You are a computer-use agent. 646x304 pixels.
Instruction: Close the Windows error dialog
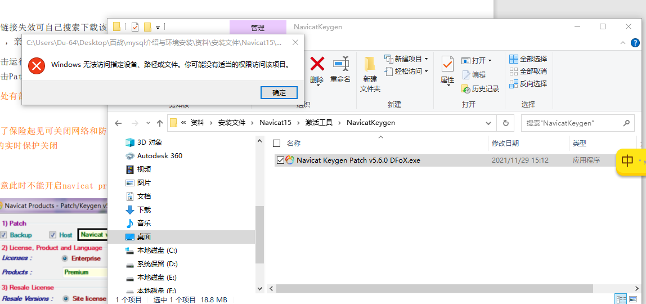295,42
